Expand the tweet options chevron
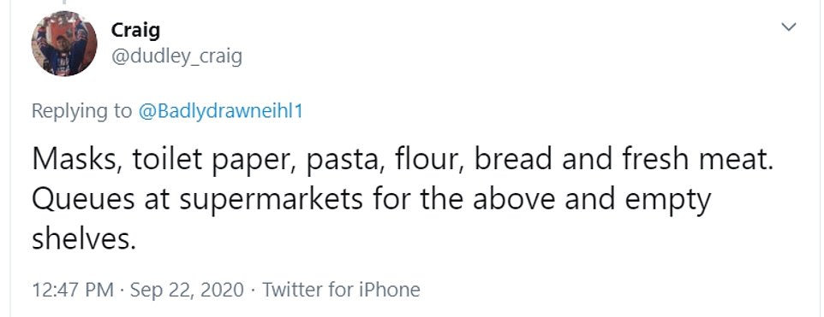This screenshot has width=824, height=317. [789, 26]
